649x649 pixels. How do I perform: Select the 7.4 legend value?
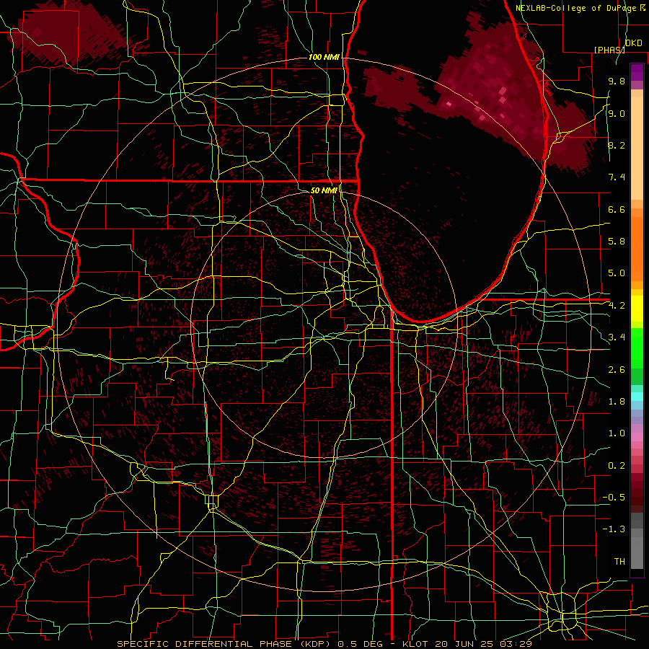click(x=617, y=177)
